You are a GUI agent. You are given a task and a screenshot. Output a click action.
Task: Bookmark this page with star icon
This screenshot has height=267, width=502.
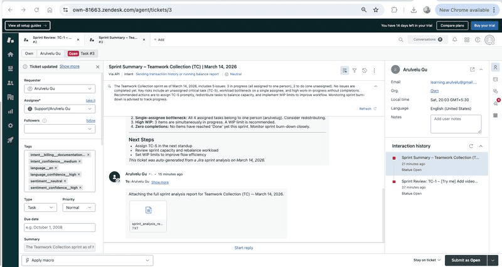375,10
